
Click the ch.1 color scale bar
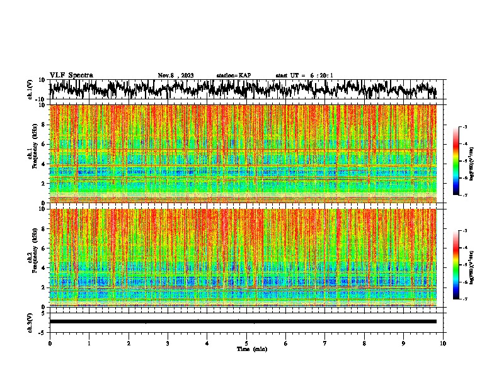tap(456, 161)
